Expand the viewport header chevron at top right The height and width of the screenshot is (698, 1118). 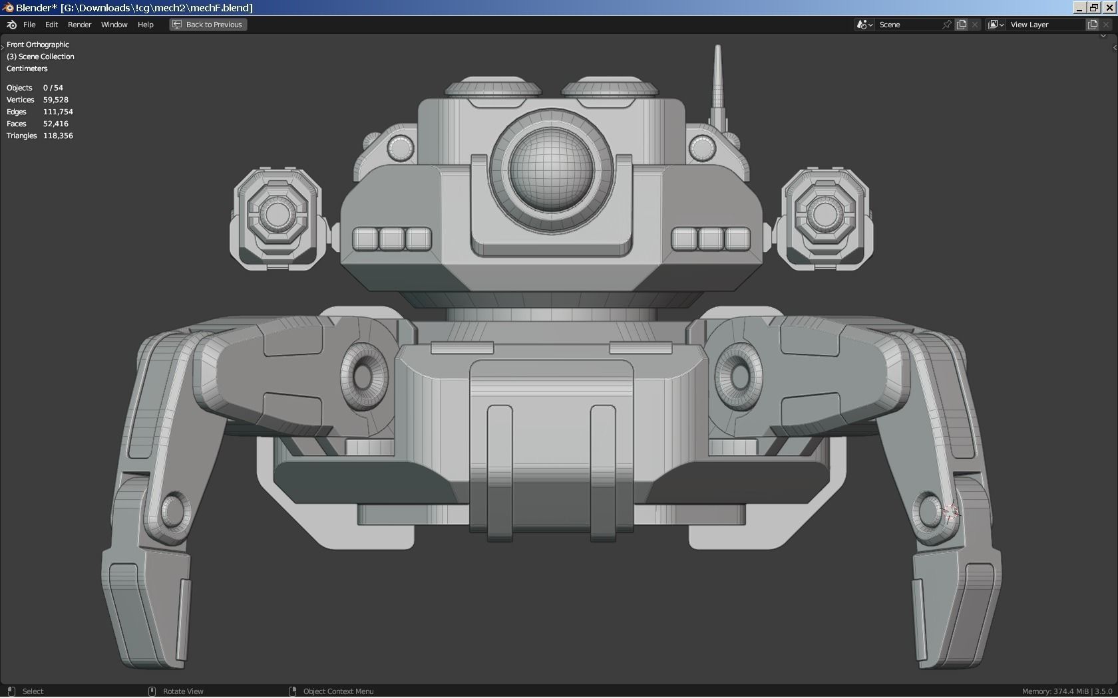coord(1103,36)
